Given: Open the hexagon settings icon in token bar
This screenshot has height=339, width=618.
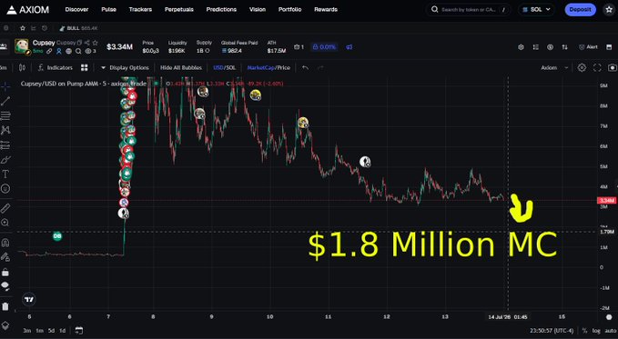Looking at the screenshot, I should [x=521, y=47].
